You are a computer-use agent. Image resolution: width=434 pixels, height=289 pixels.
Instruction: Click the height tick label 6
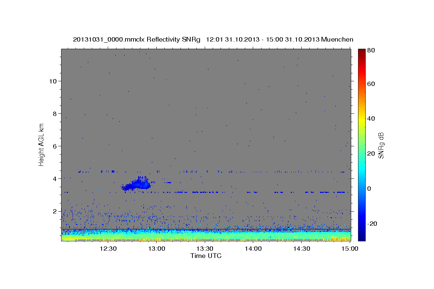tap(54, 146)
